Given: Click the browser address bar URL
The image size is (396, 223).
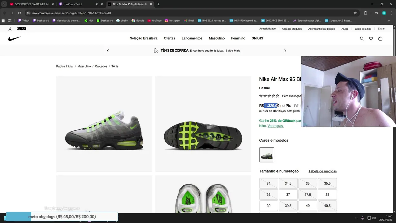Looking at the screenshot, I should point(71,13).
